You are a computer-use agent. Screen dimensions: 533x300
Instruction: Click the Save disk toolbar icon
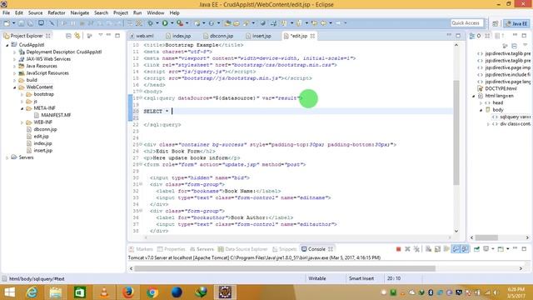click(21, 23)
